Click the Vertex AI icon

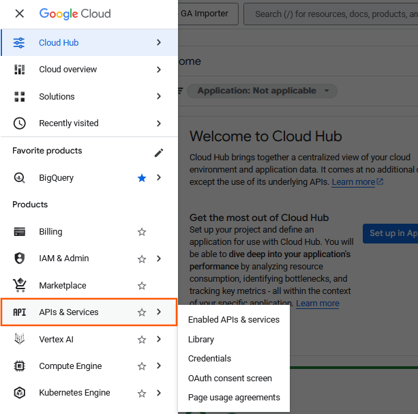point(20,339)
